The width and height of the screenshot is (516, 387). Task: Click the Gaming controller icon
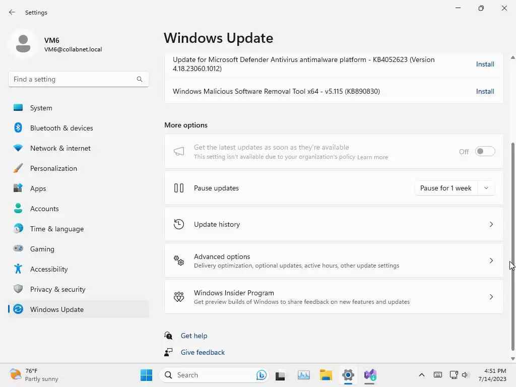[x=18, y=248]
